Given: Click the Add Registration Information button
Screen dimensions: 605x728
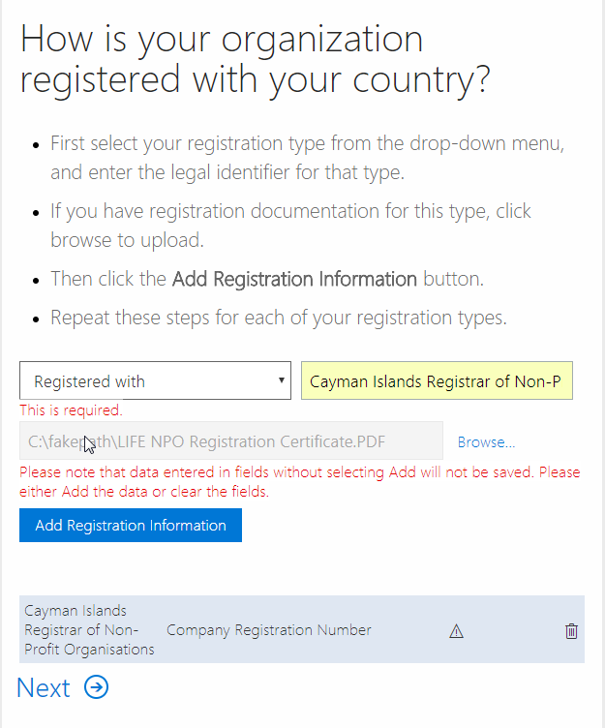Looking at the screenshot, I should click(x=131, y=525).
